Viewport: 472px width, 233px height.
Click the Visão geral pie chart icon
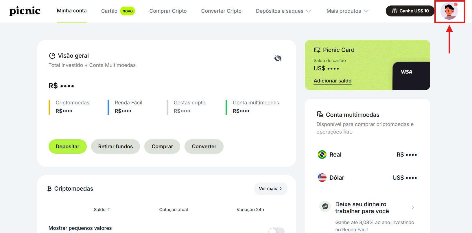click(x=52, y=56)
